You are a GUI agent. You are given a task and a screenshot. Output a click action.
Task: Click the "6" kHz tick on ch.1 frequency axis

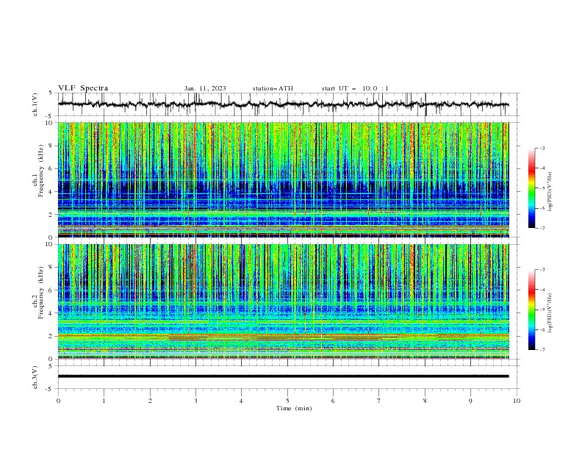point(52,168)
